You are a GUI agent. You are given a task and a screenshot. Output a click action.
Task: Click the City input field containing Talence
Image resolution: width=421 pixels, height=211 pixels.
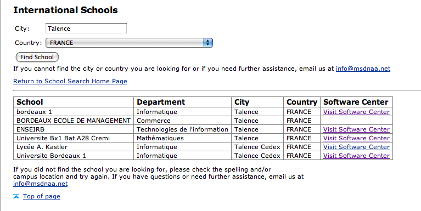point(86,28)
